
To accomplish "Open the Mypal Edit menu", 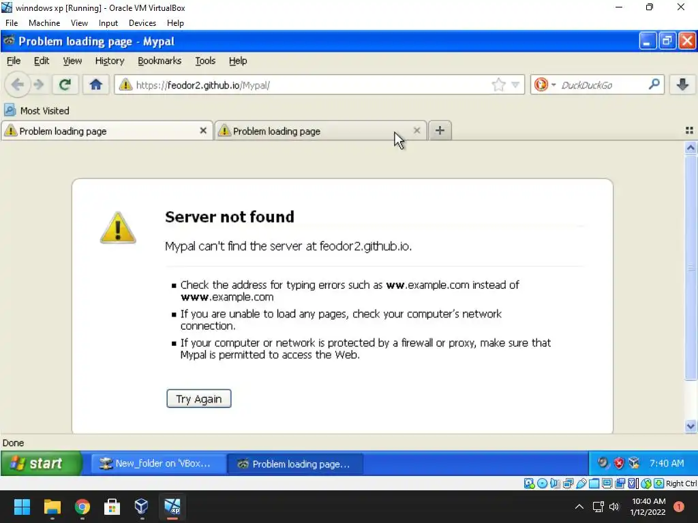I will tap(42, 61).
